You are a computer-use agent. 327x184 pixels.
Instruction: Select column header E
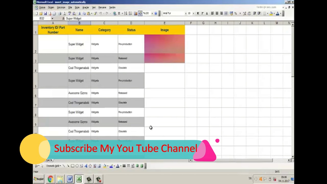click(x=165, y=23)
